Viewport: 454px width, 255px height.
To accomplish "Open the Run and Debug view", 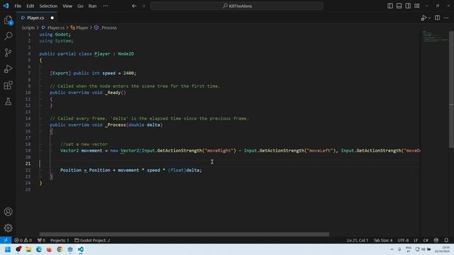I will [x=8, y=69].
